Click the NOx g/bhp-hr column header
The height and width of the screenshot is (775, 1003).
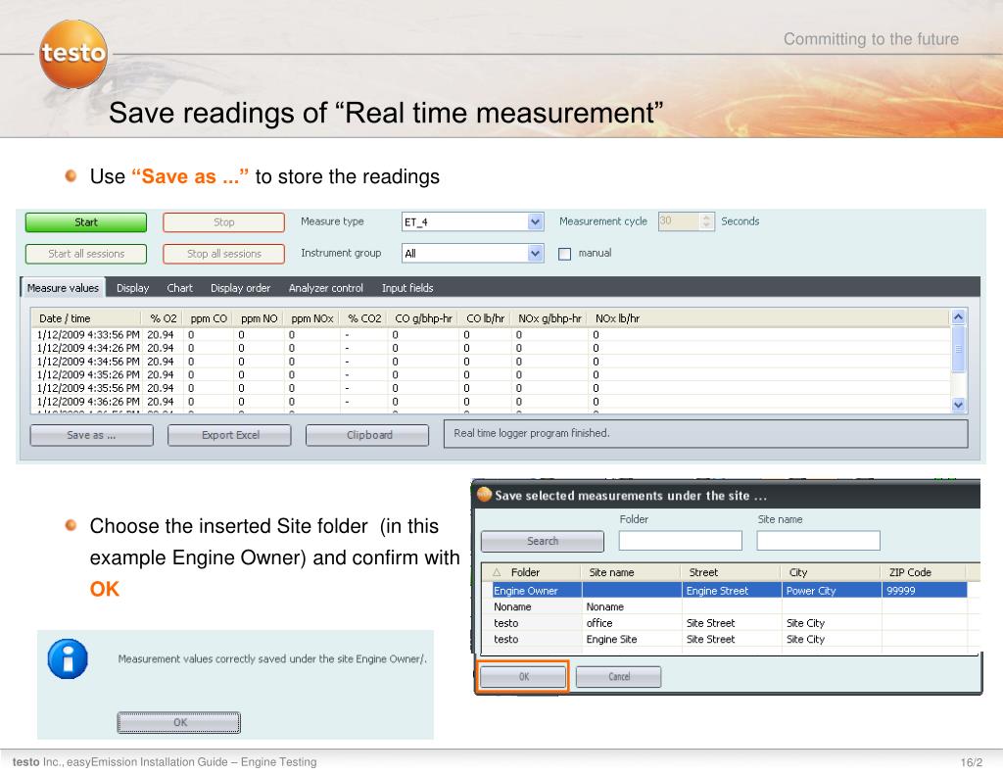pos(550,318)
